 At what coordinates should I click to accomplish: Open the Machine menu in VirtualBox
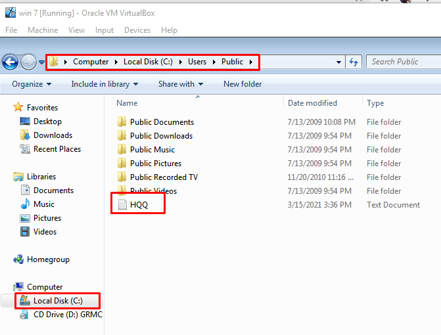click(43, 30)
